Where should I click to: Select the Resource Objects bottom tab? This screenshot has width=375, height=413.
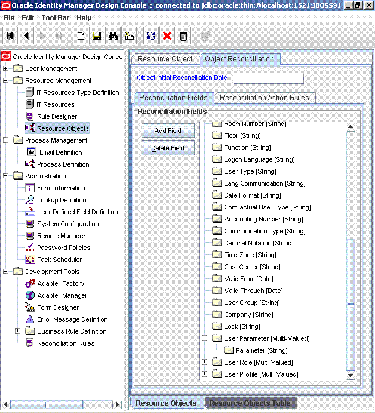pos(166,403)
